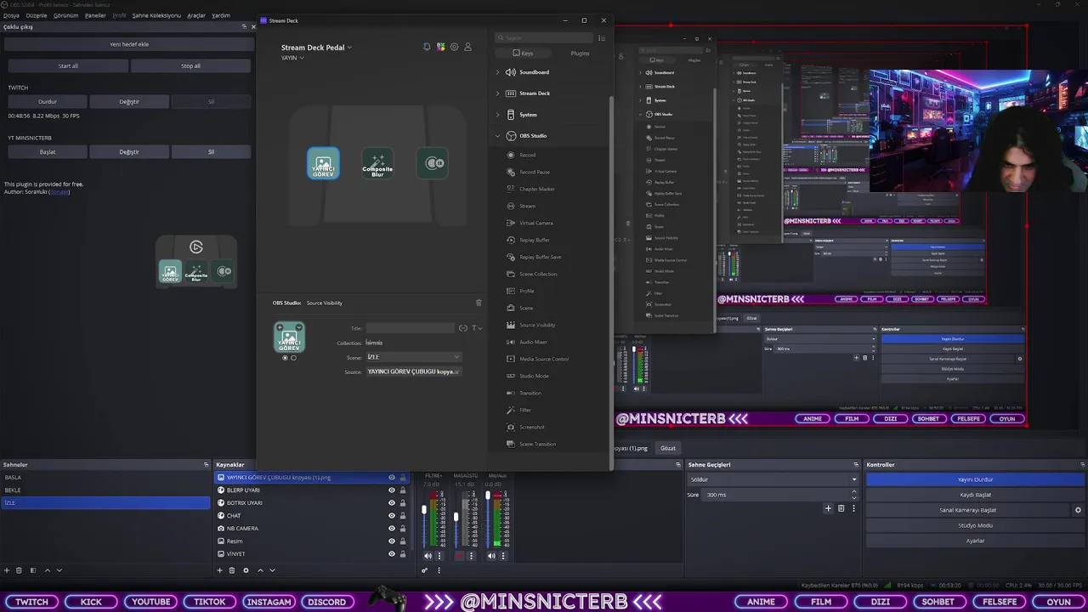Select the first state radio under key preview
The height and width of the screenshot is (612, 1088).
pyautogui.click(x=285, y=358)
